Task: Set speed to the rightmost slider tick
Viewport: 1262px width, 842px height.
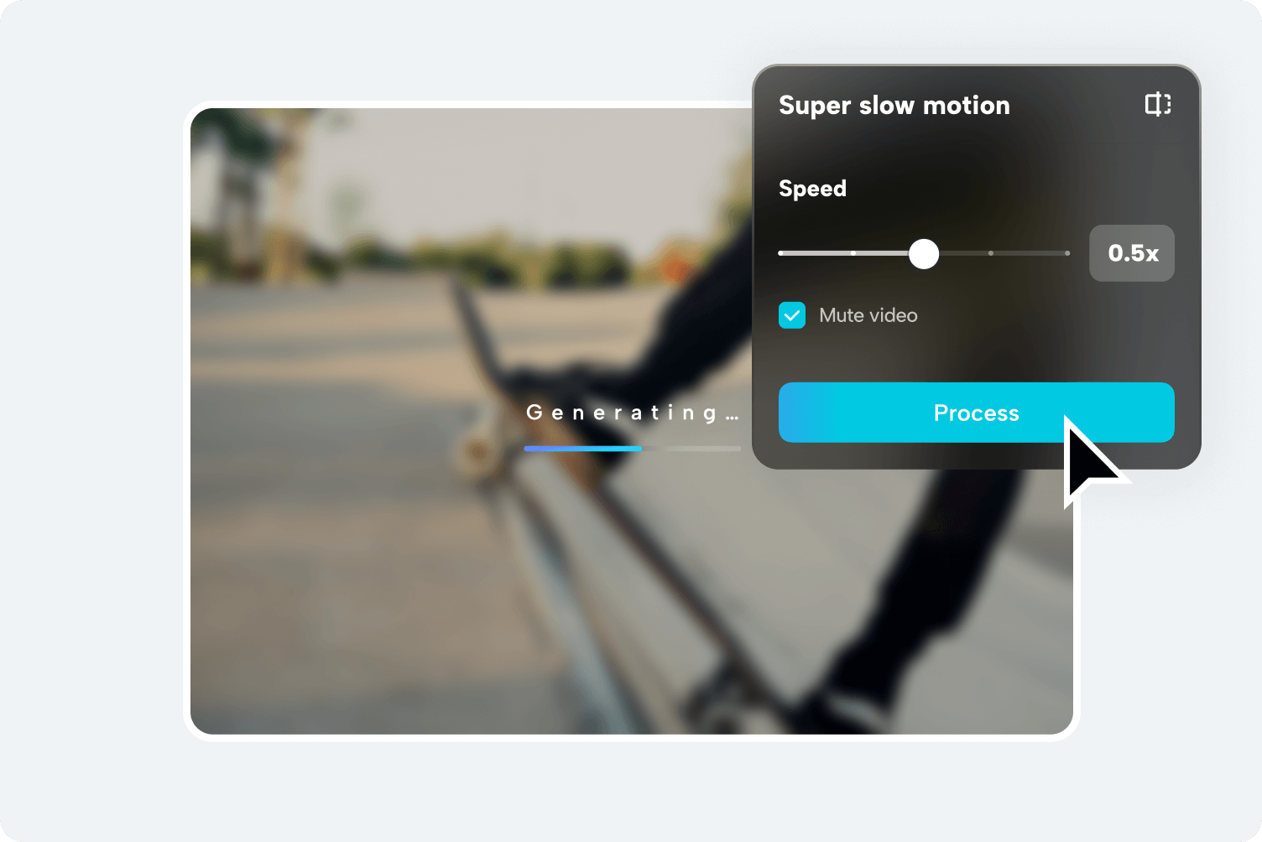Action: (x=1067, y=253)
